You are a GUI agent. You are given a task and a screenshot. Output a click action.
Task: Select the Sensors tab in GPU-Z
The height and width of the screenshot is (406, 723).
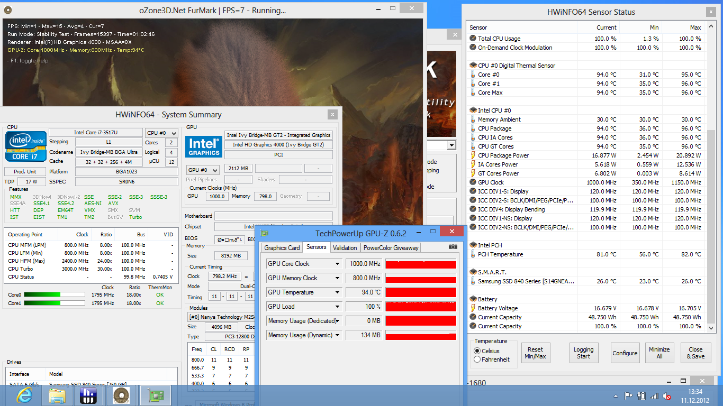coord(317,247)
